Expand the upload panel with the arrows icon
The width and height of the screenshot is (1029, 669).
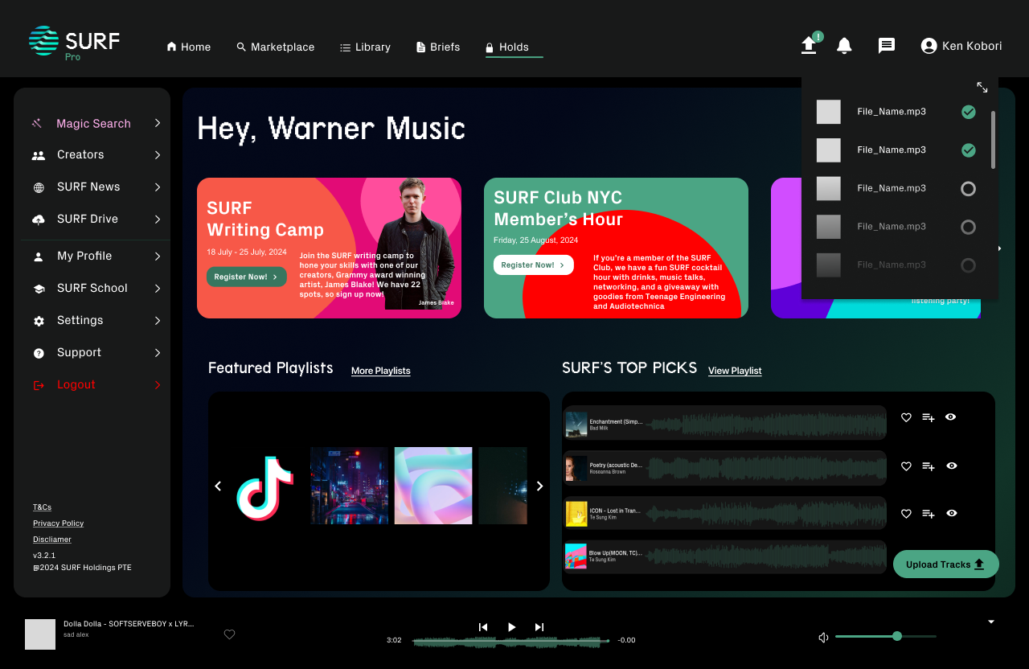pos(982,87)
